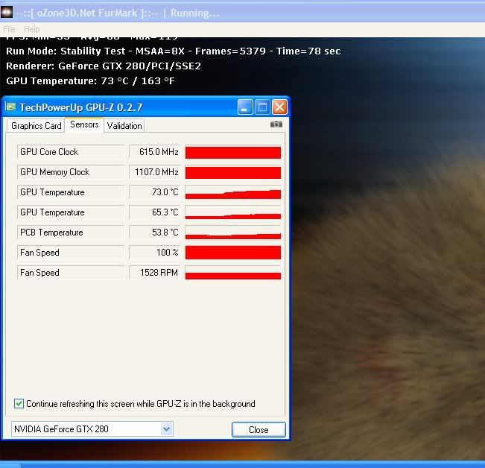The height and width of the screenshot is (468, 485).
Task: Click the 615.0 MHz value
Action: tap(155, 152)
